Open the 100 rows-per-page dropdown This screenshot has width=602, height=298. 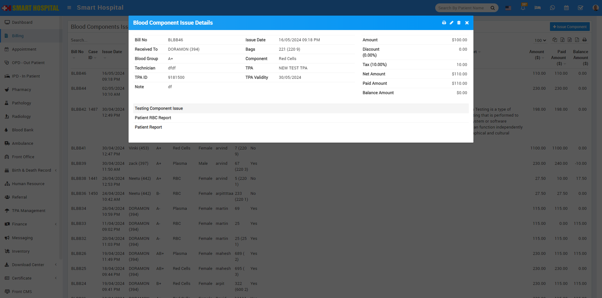point(540,40)
